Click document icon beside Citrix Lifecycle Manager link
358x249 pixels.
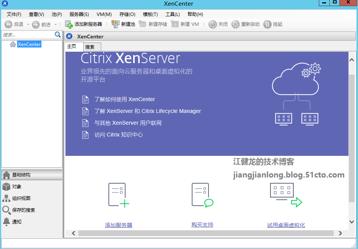tap(85, 111)
